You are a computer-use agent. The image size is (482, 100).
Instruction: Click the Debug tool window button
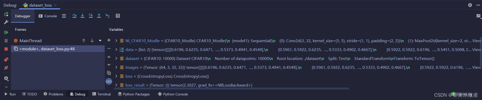tap(78, 94)
